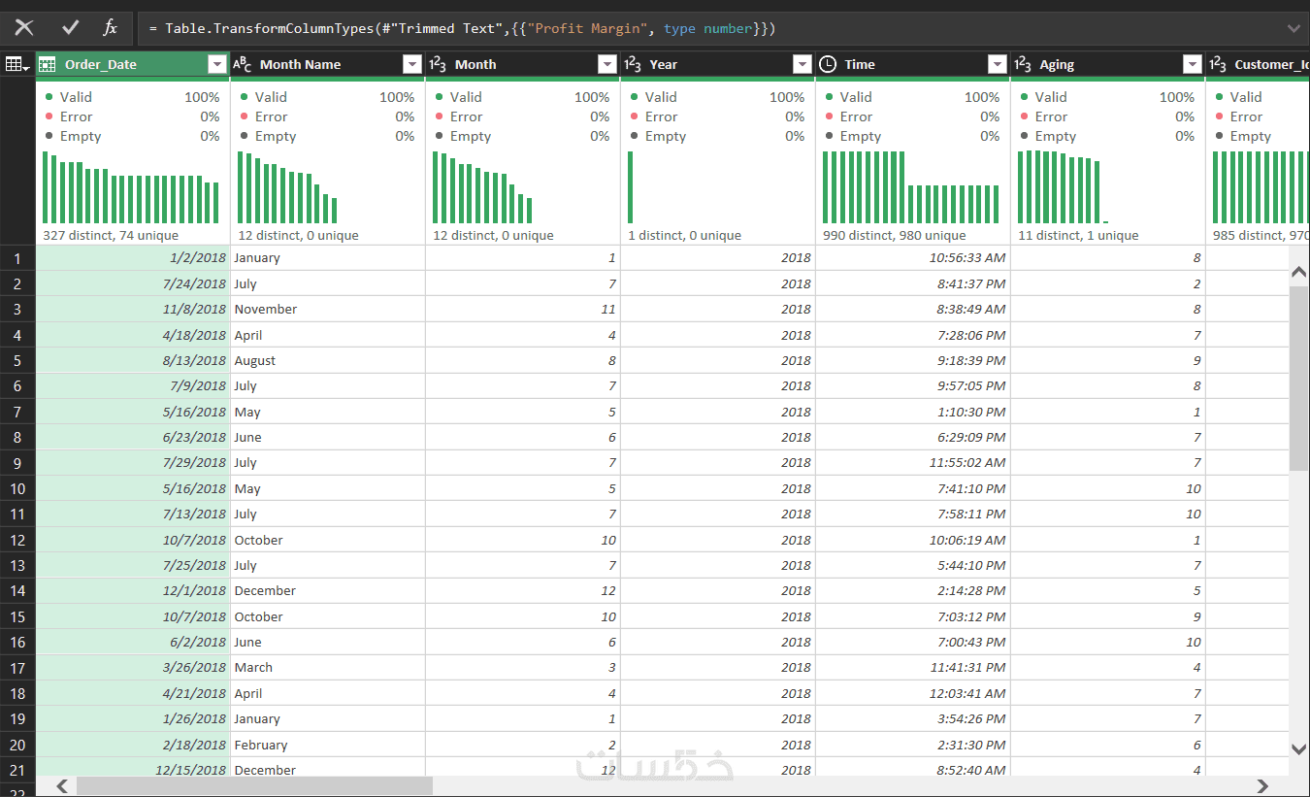Click the cell containing 1/2/2018
Viewport: 1310px width, 797px height.
pyautogui.click(x=133, y=258)
